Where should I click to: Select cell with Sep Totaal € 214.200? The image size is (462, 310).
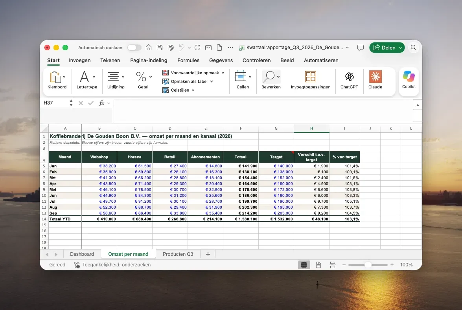point(241,213)
